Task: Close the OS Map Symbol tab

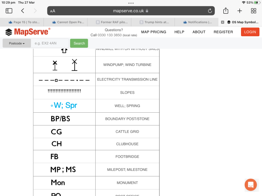Action: pyautogui.click(x=223, y=22)
